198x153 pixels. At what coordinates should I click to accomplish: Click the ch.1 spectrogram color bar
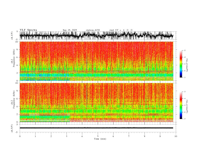181,64
